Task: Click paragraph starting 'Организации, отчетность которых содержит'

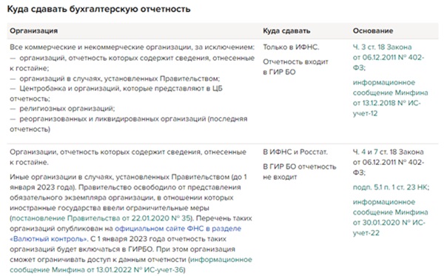Action: (128, 157)
